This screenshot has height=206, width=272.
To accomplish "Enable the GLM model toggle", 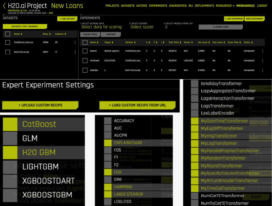I will [10, 138].
